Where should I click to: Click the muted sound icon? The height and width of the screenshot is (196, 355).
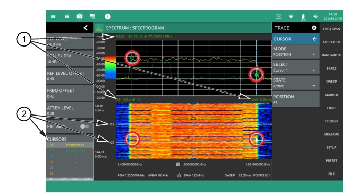315,17
